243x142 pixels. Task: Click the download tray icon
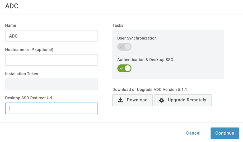click(120, 100)
